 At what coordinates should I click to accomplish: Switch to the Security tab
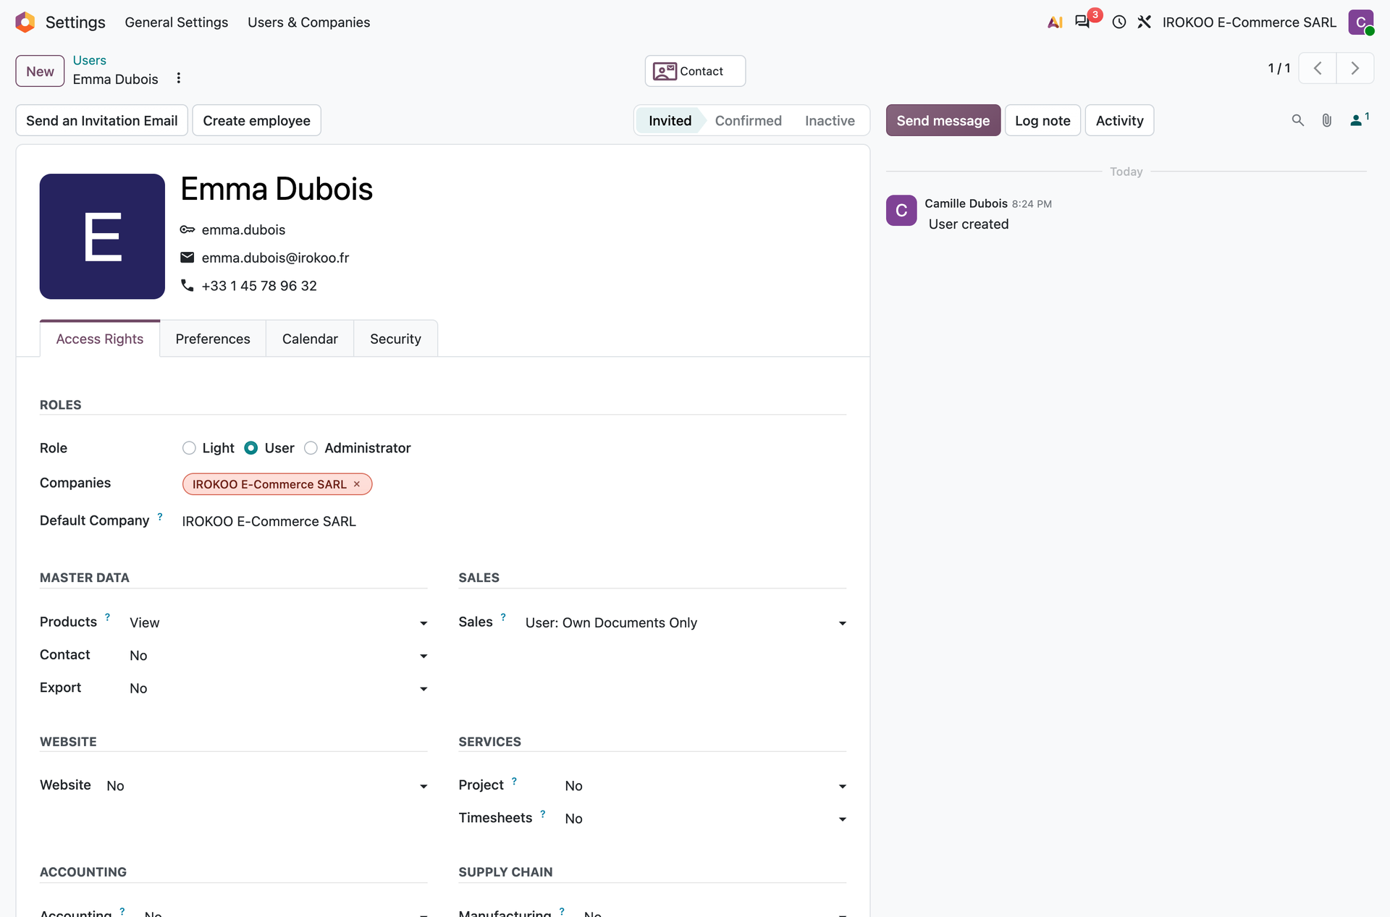(x=395, y=339)
